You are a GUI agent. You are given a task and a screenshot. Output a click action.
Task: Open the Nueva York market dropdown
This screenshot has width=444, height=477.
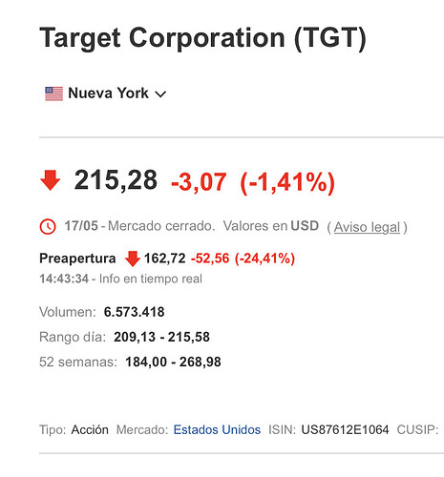click(106, 93)
